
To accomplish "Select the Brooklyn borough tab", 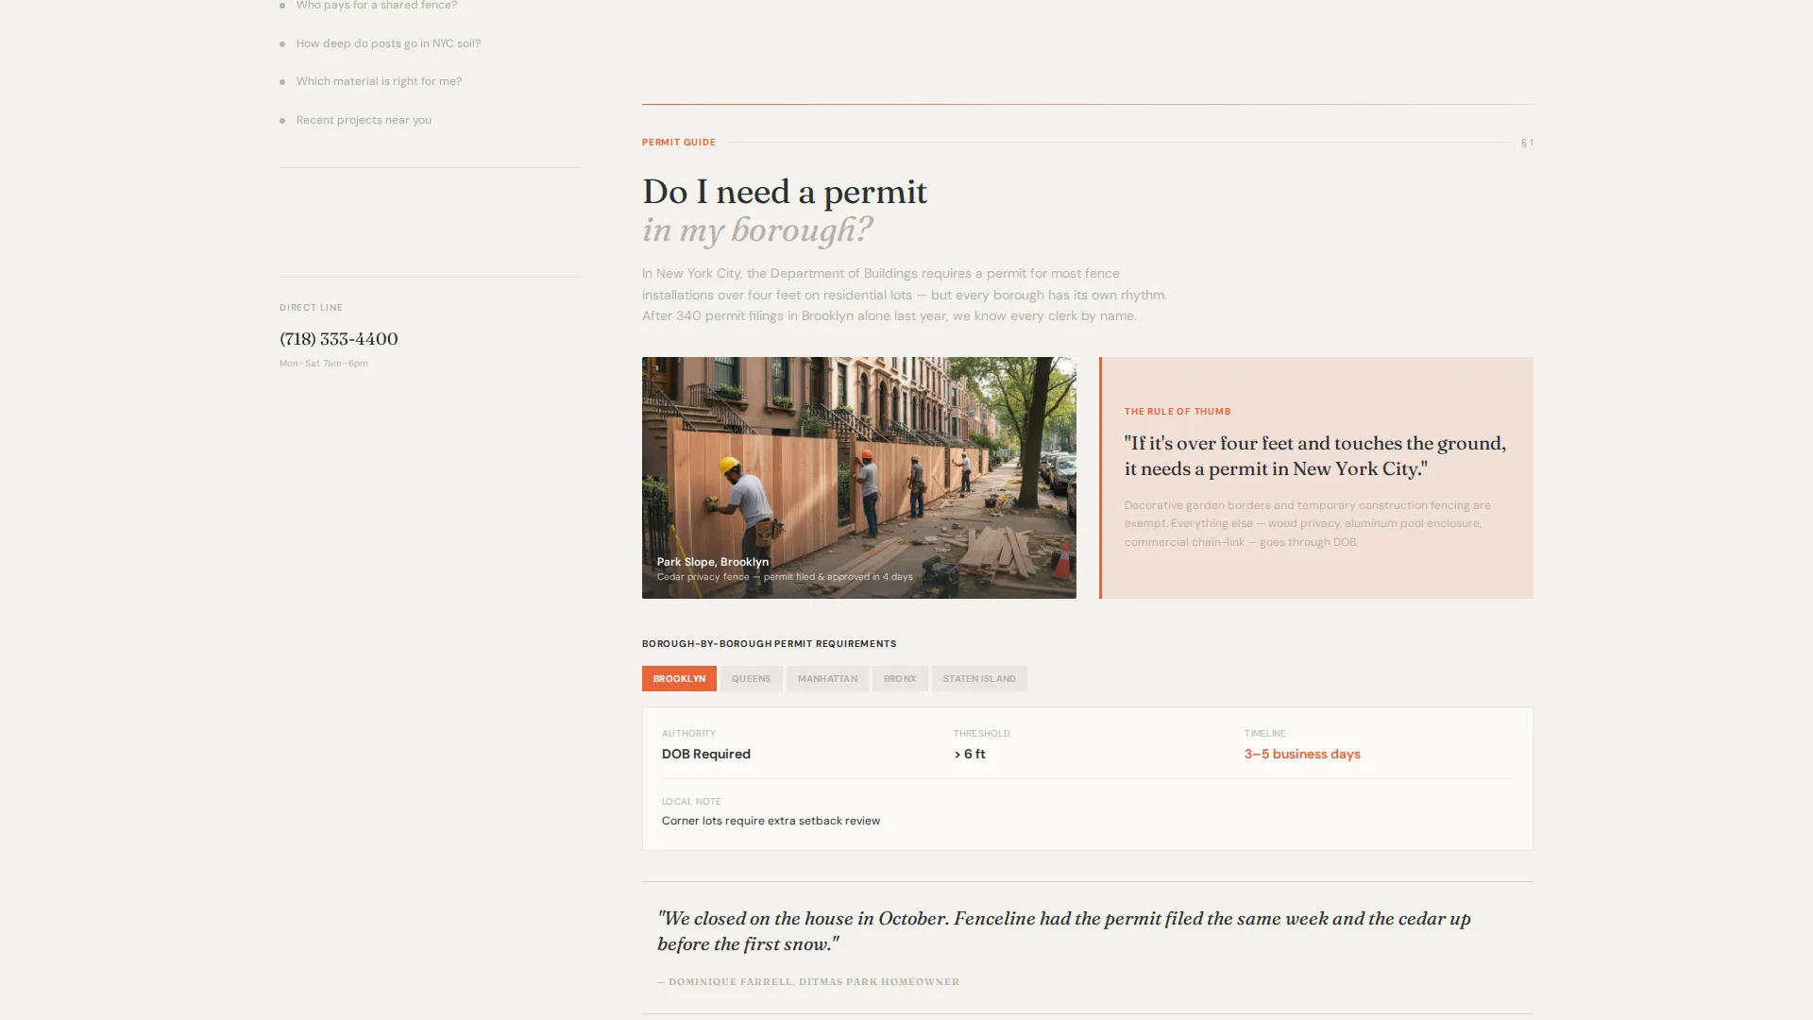I will 679,678.
